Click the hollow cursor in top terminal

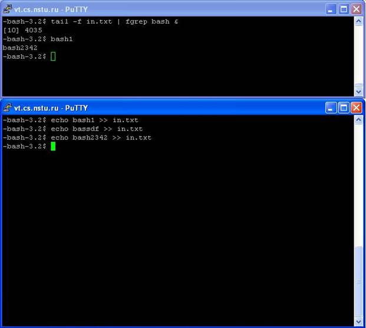click(x=53, y=57)
